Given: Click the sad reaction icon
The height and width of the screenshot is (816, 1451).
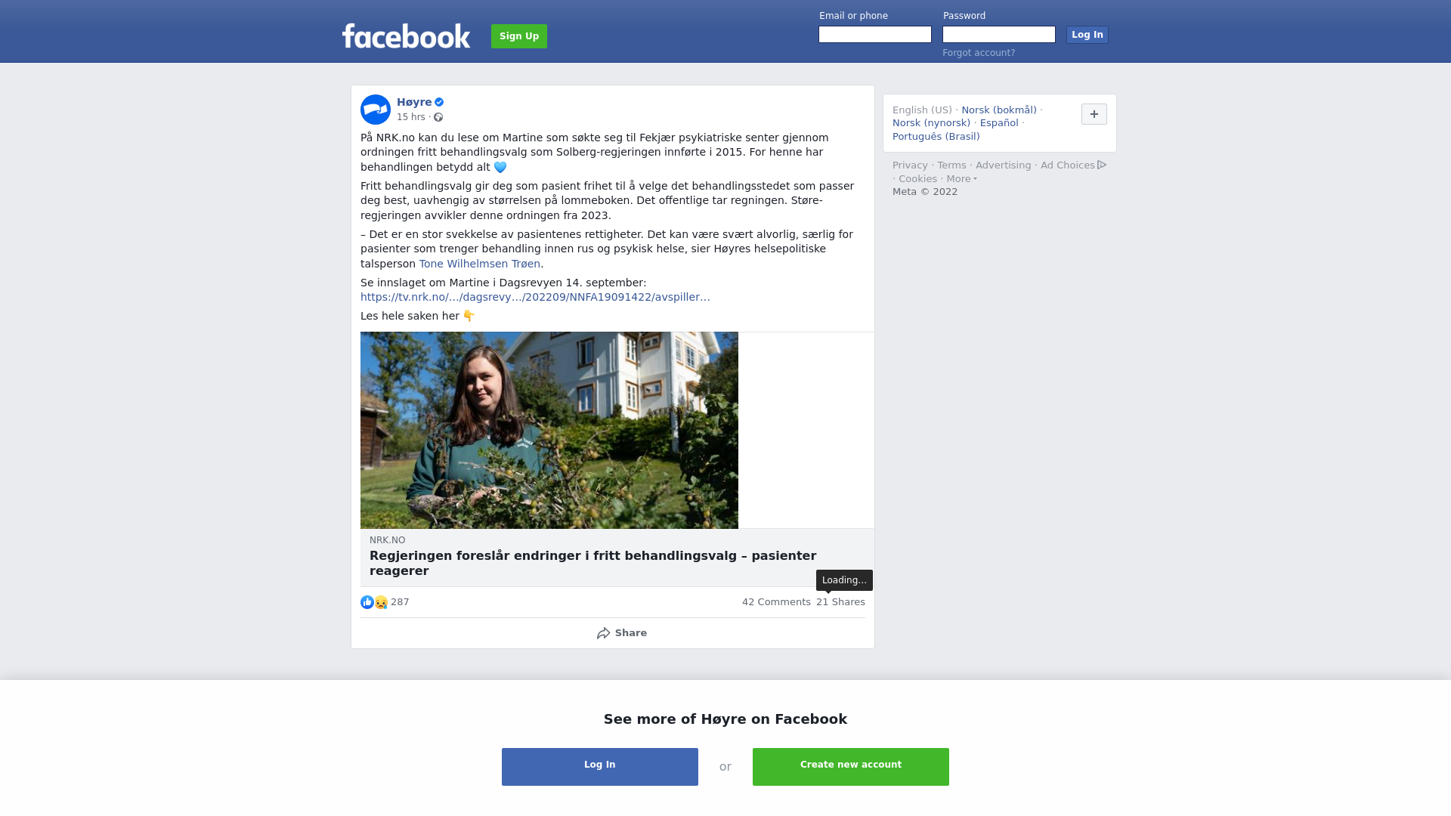Looking at the screenshot, I should pos(381,602).
